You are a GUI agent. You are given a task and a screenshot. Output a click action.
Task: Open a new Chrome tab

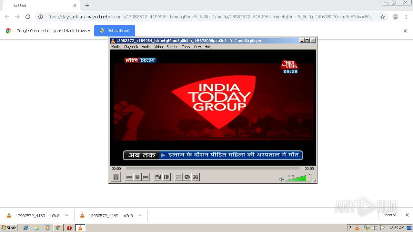[87, 5]
